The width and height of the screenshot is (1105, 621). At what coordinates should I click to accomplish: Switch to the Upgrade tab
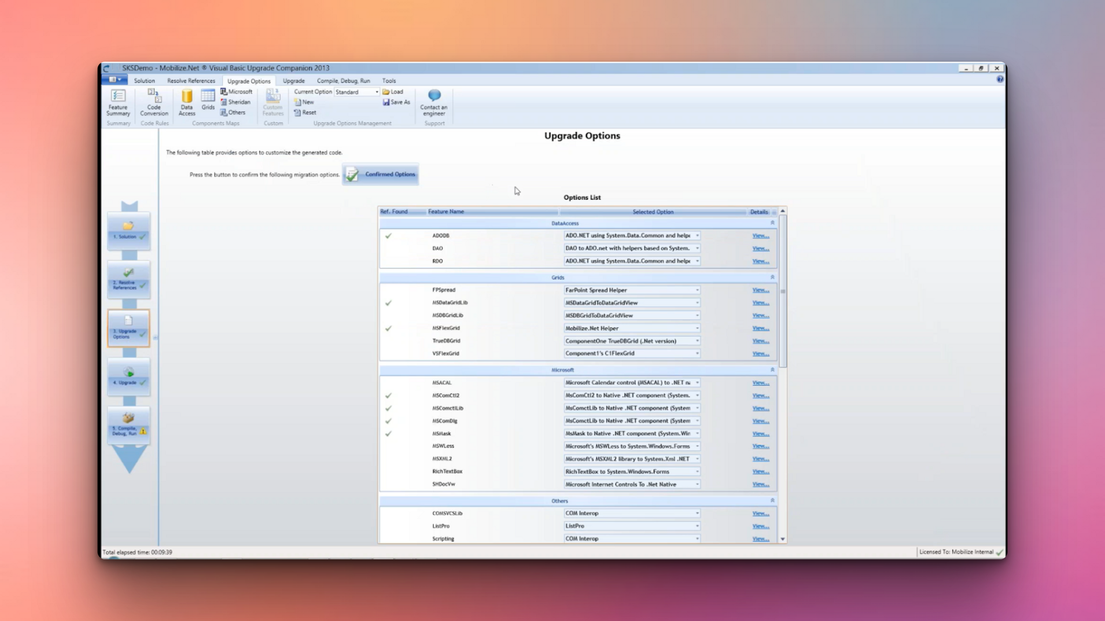point(294,80)
